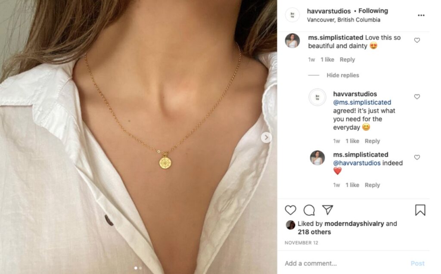Like the post with heart icon

point(290,210)
